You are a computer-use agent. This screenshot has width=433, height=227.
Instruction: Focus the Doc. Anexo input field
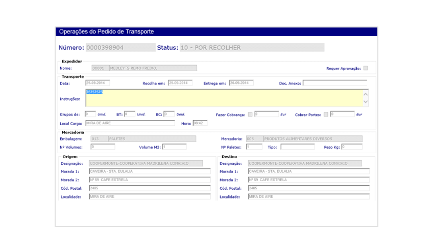[x=334, y=83]
